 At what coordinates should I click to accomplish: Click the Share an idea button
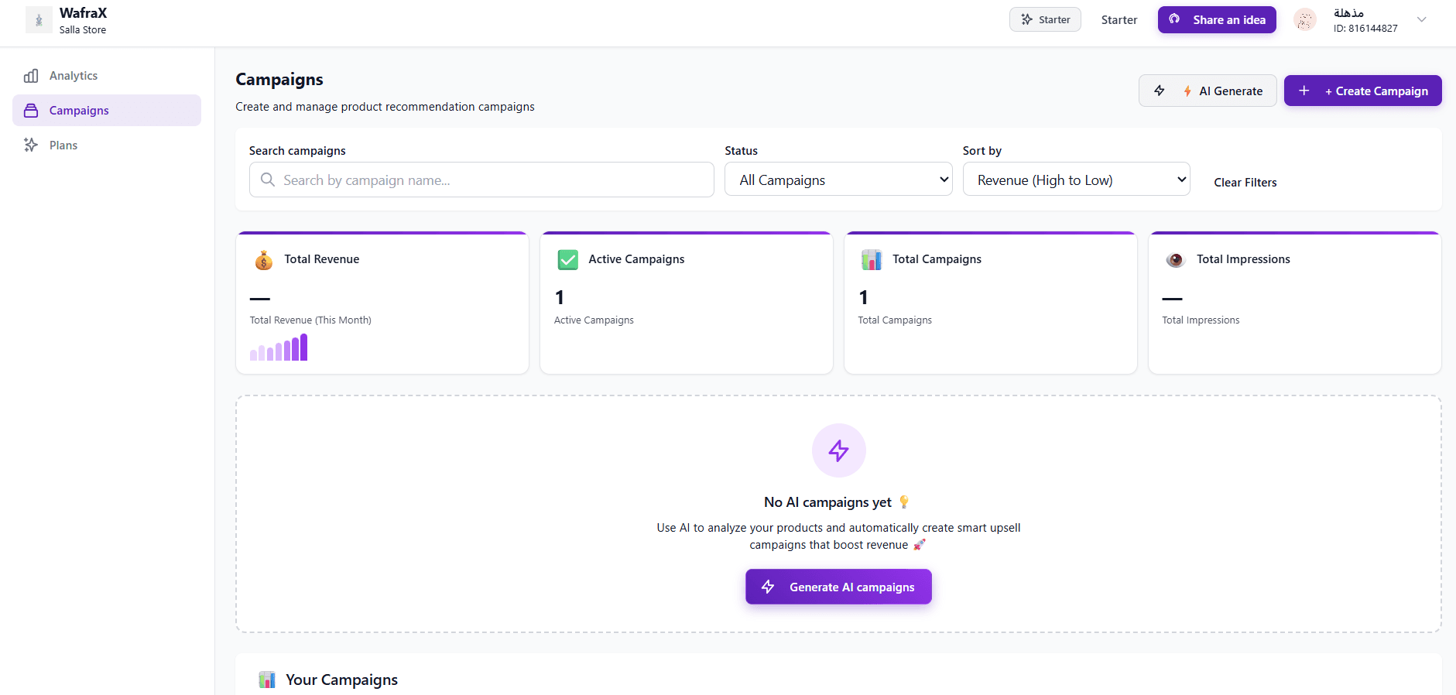(1216, 20)
